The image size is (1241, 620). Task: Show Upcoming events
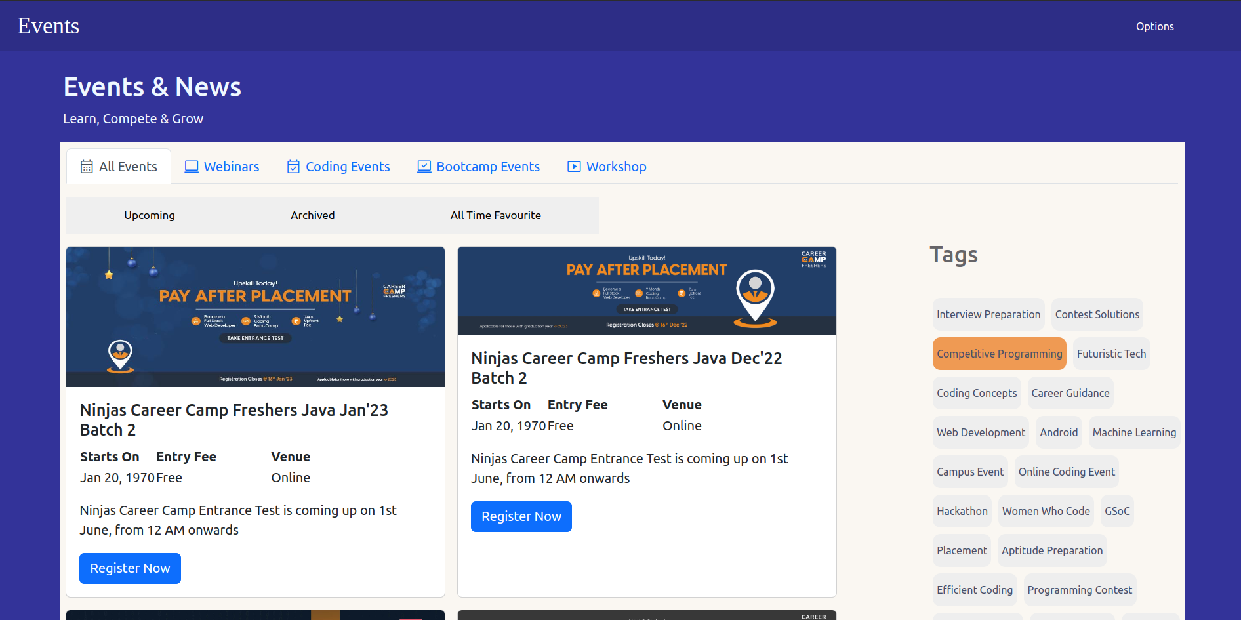[150, 215]
